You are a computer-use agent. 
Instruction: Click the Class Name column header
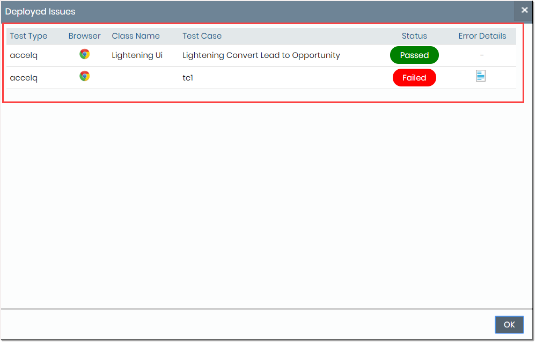coord(136,36)
